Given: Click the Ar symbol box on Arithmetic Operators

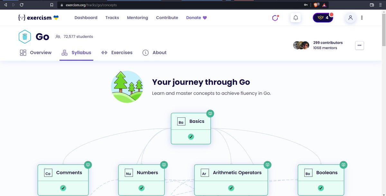Looking at the screenshot, I should click(205, 173).
